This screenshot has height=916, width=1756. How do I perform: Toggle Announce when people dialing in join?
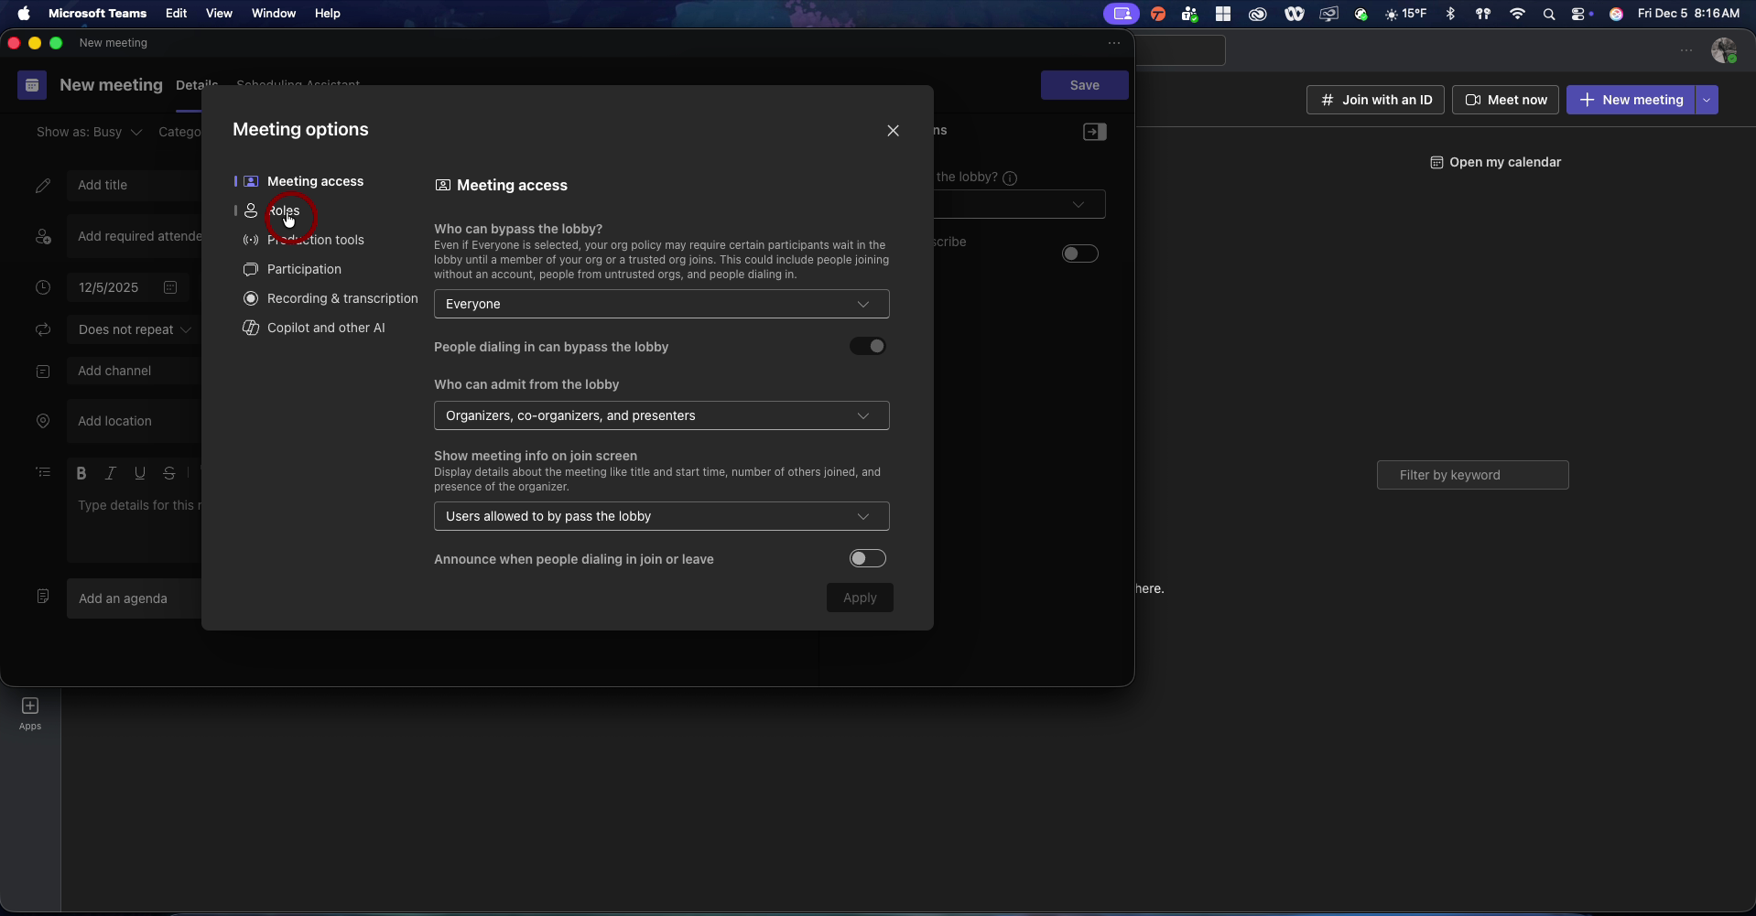tap(868, 558)
